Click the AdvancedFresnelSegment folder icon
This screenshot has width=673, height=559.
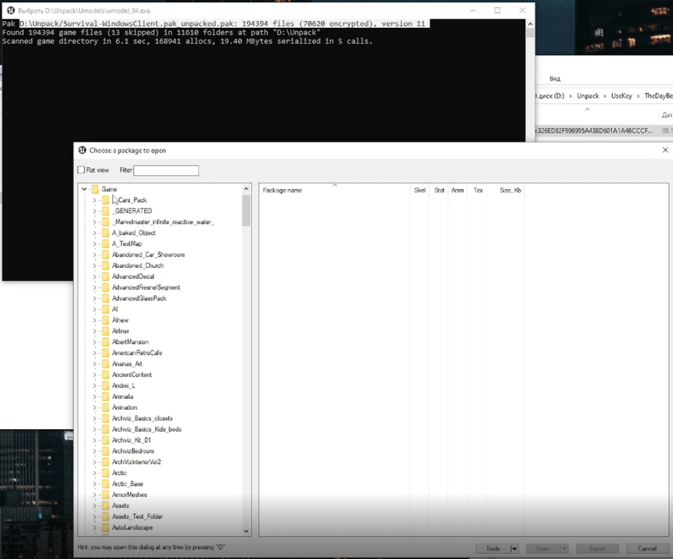[105, 287]
